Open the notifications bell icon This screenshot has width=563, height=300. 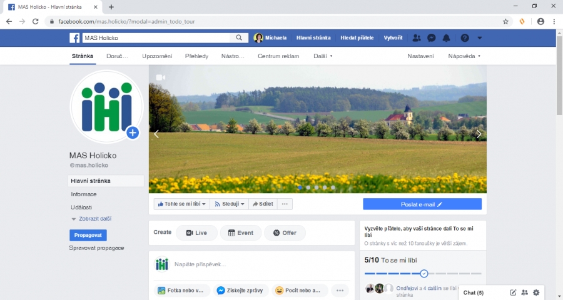coord(446,37)
